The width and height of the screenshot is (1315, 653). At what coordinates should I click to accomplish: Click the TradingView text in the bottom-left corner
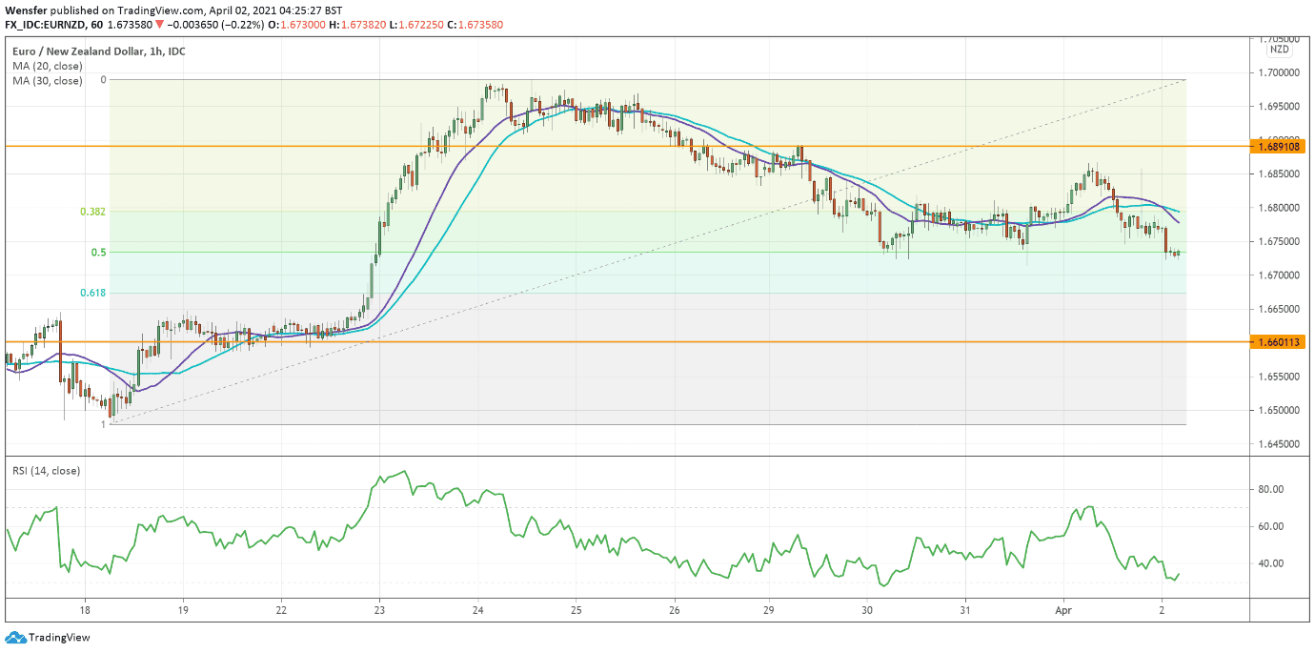[x=59, y=638]
